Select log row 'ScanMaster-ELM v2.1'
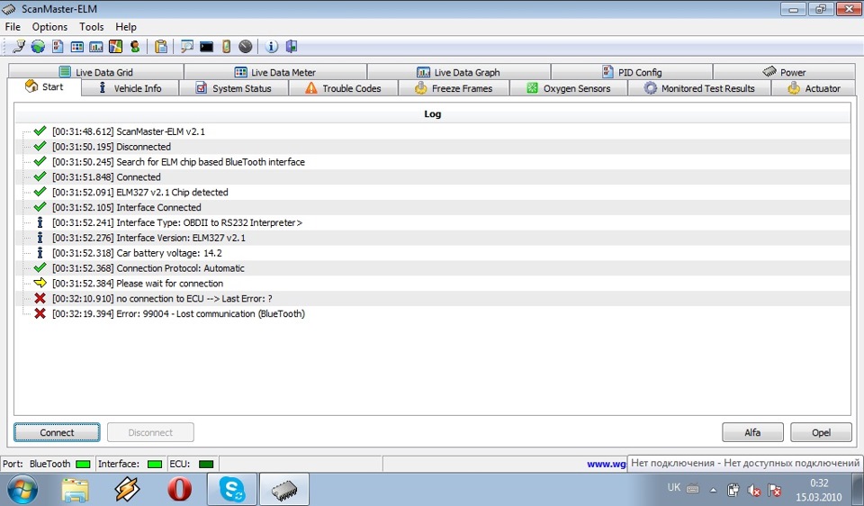 coord(433,131)
